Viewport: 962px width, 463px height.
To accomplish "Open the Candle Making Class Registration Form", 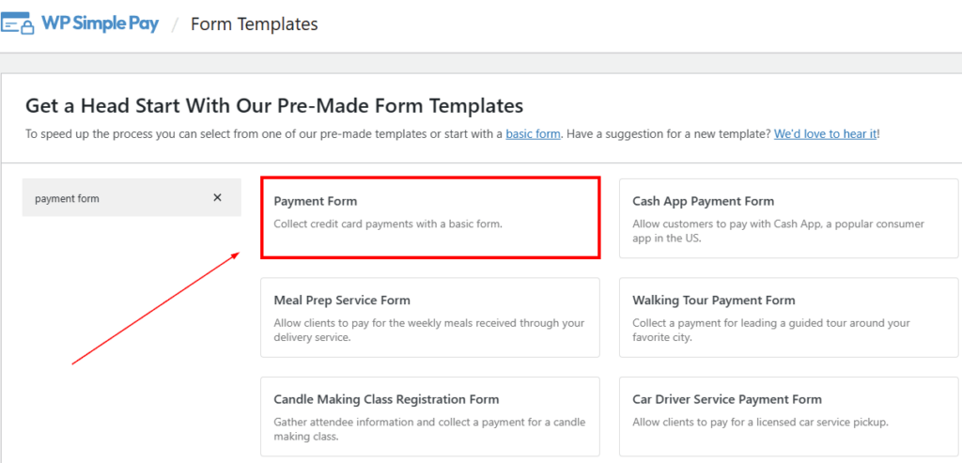I will point(430,417).
